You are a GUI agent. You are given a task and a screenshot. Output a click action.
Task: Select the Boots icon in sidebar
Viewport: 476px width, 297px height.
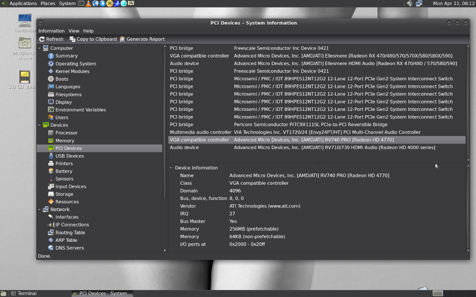(x=51, y=79)
